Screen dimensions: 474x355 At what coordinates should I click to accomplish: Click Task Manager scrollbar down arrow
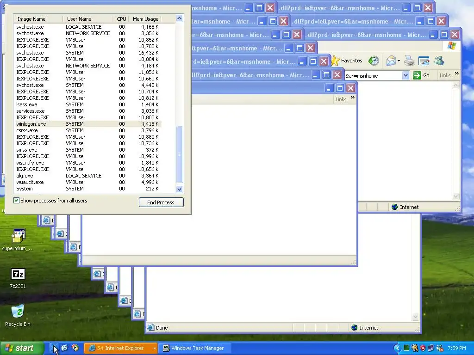tap(180, 189)
